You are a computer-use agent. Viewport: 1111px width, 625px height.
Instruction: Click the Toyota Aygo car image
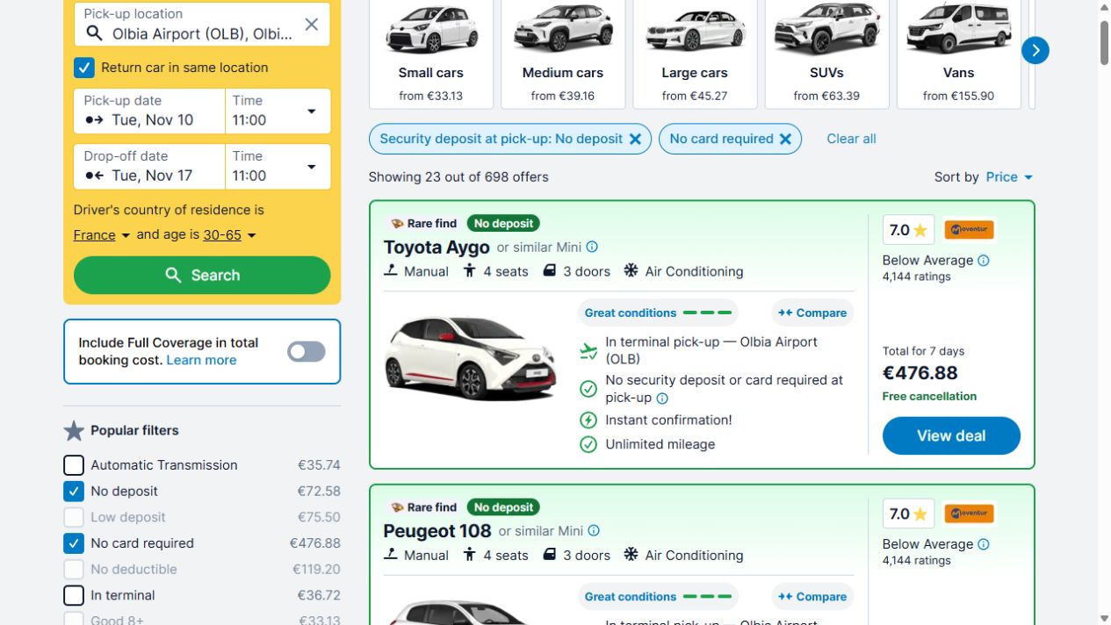[x=471, y=358]
